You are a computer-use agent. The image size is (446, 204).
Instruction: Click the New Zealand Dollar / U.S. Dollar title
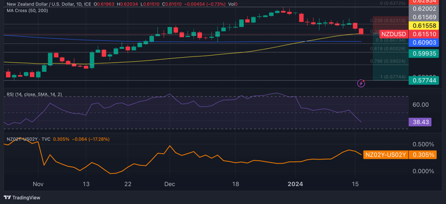tap(37, 4)
